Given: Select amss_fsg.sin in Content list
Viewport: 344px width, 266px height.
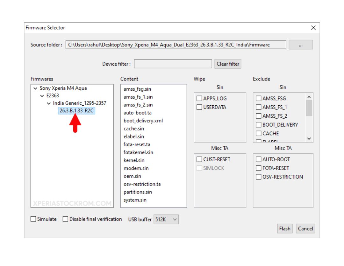Looking at the screenshot, I should click(137, 89).
